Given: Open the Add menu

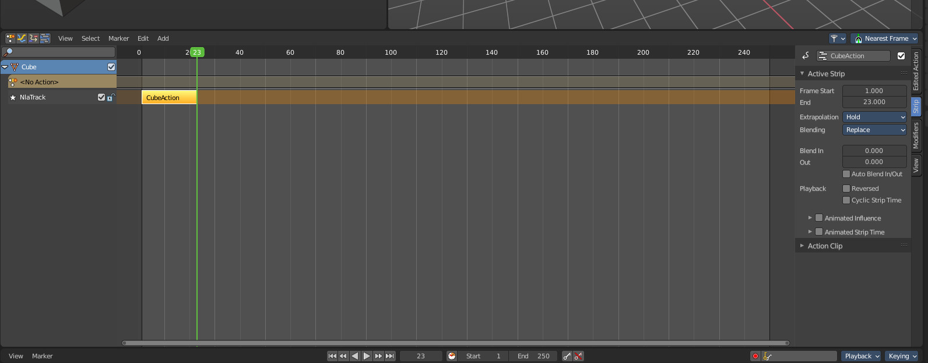Looking at the screenshot, I should 163,38.
